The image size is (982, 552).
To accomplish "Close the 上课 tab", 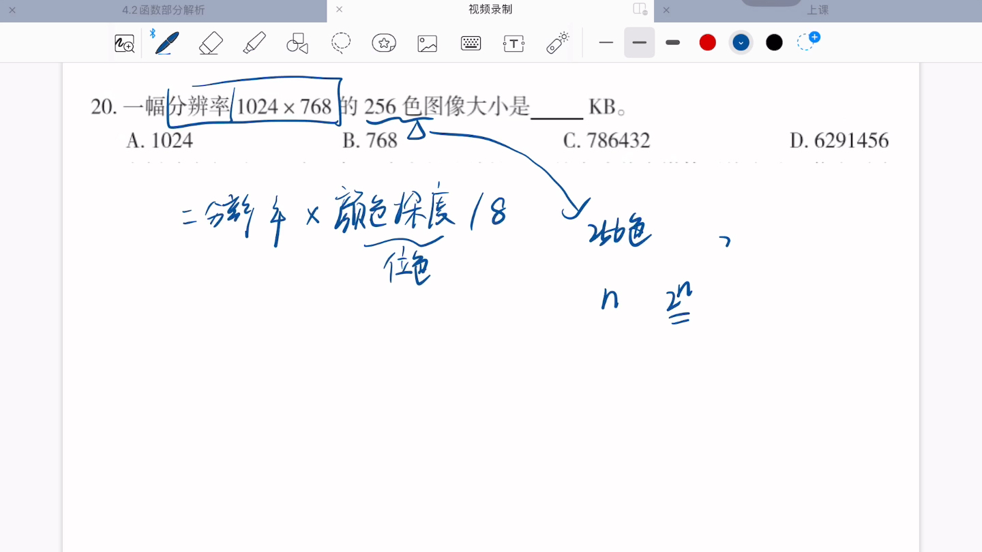I will point(666,10).
